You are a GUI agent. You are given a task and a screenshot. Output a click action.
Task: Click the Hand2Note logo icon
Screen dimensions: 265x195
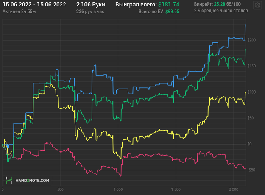point(9,180)
